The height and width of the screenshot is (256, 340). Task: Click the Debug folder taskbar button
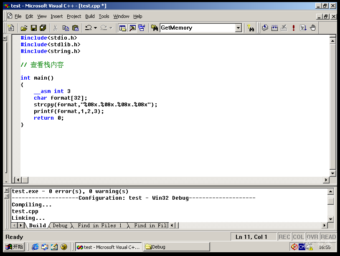point(176,247)
